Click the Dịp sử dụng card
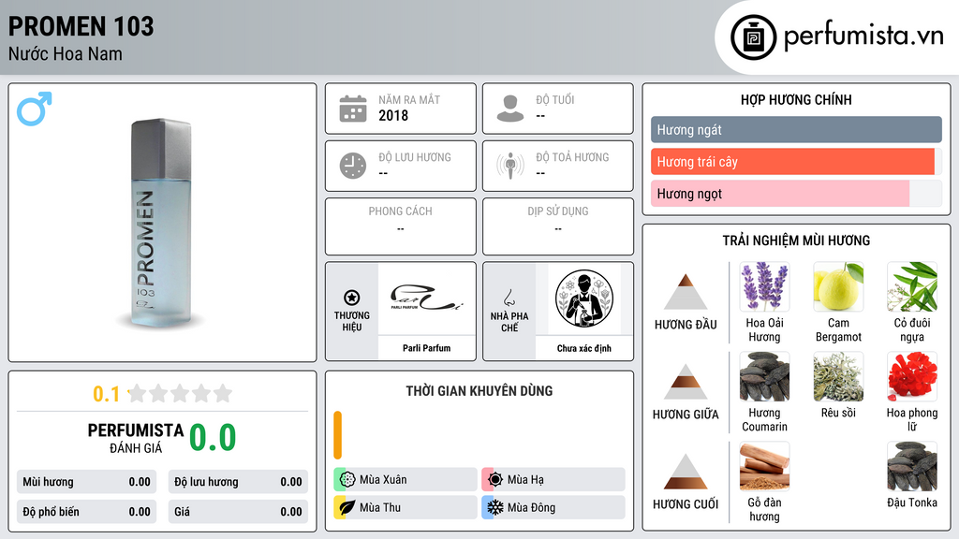This screenshot has height=539, width=959. pos(558,226)
